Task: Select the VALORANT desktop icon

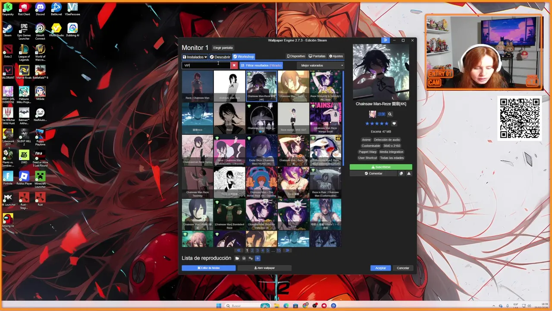Action: pos(8,72)
